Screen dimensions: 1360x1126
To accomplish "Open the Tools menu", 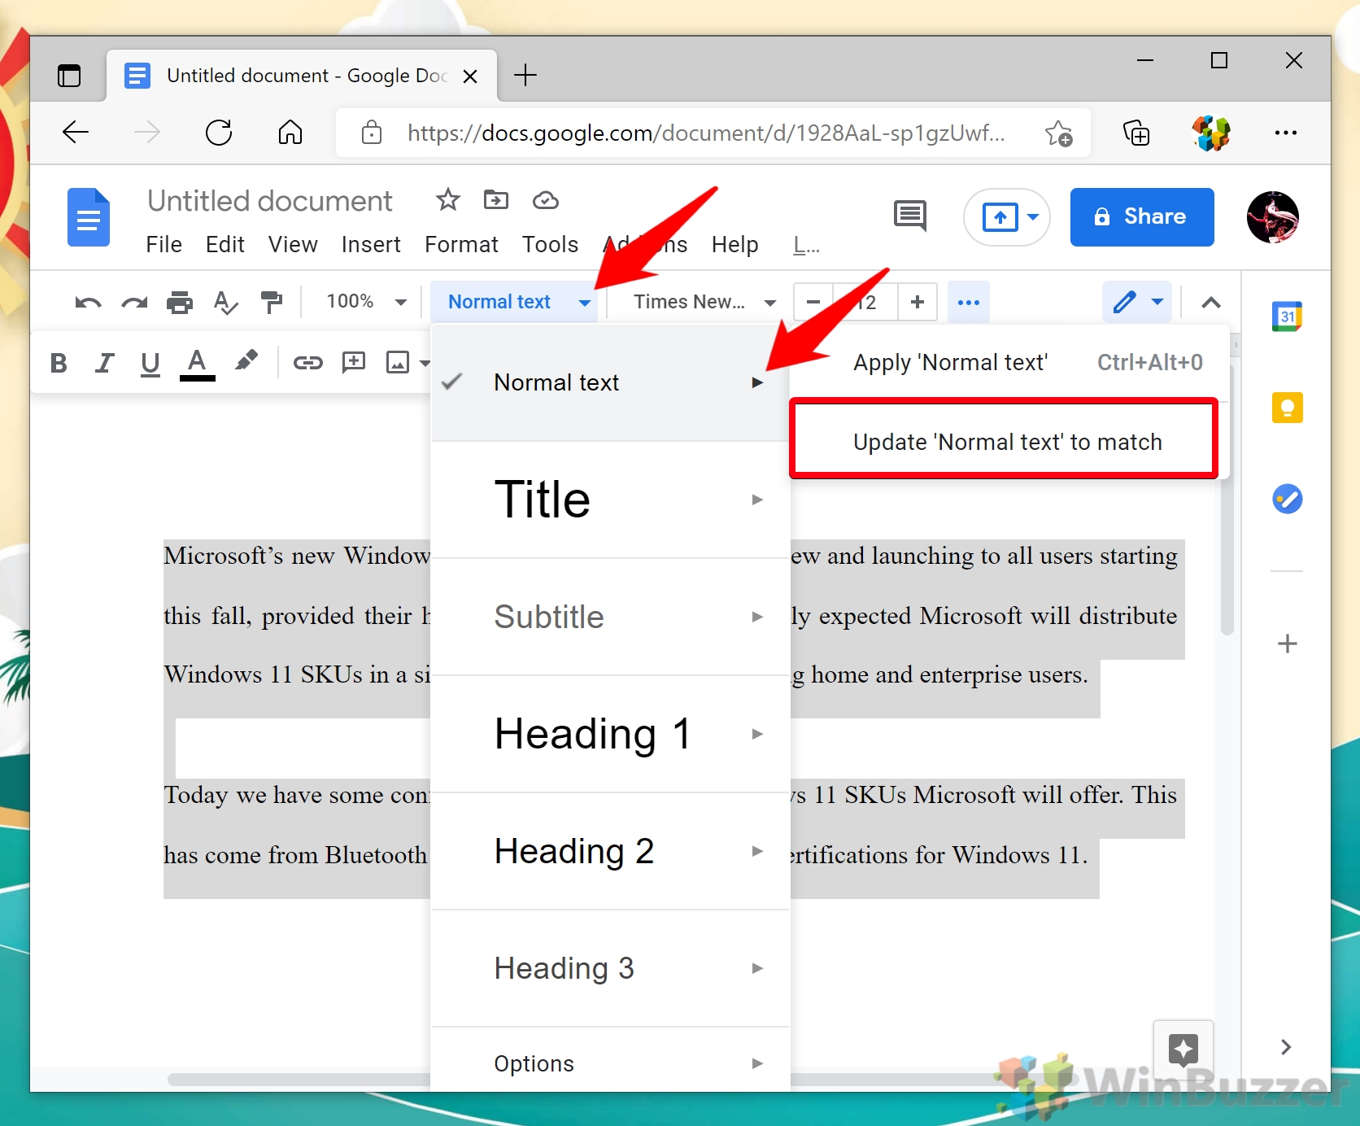I will click(551, 244).
